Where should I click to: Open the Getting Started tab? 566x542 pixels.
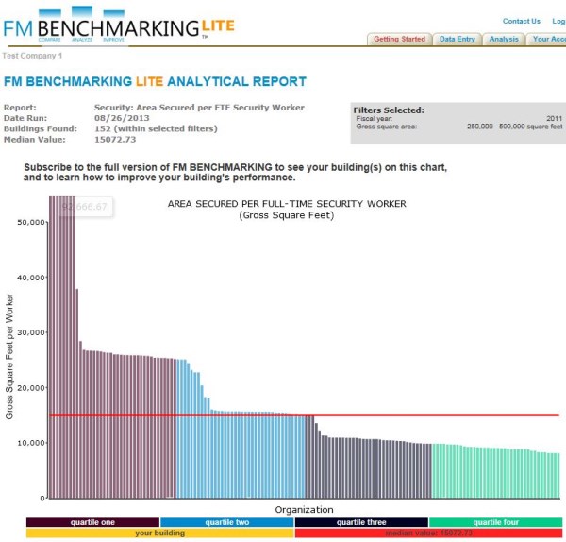400,39
